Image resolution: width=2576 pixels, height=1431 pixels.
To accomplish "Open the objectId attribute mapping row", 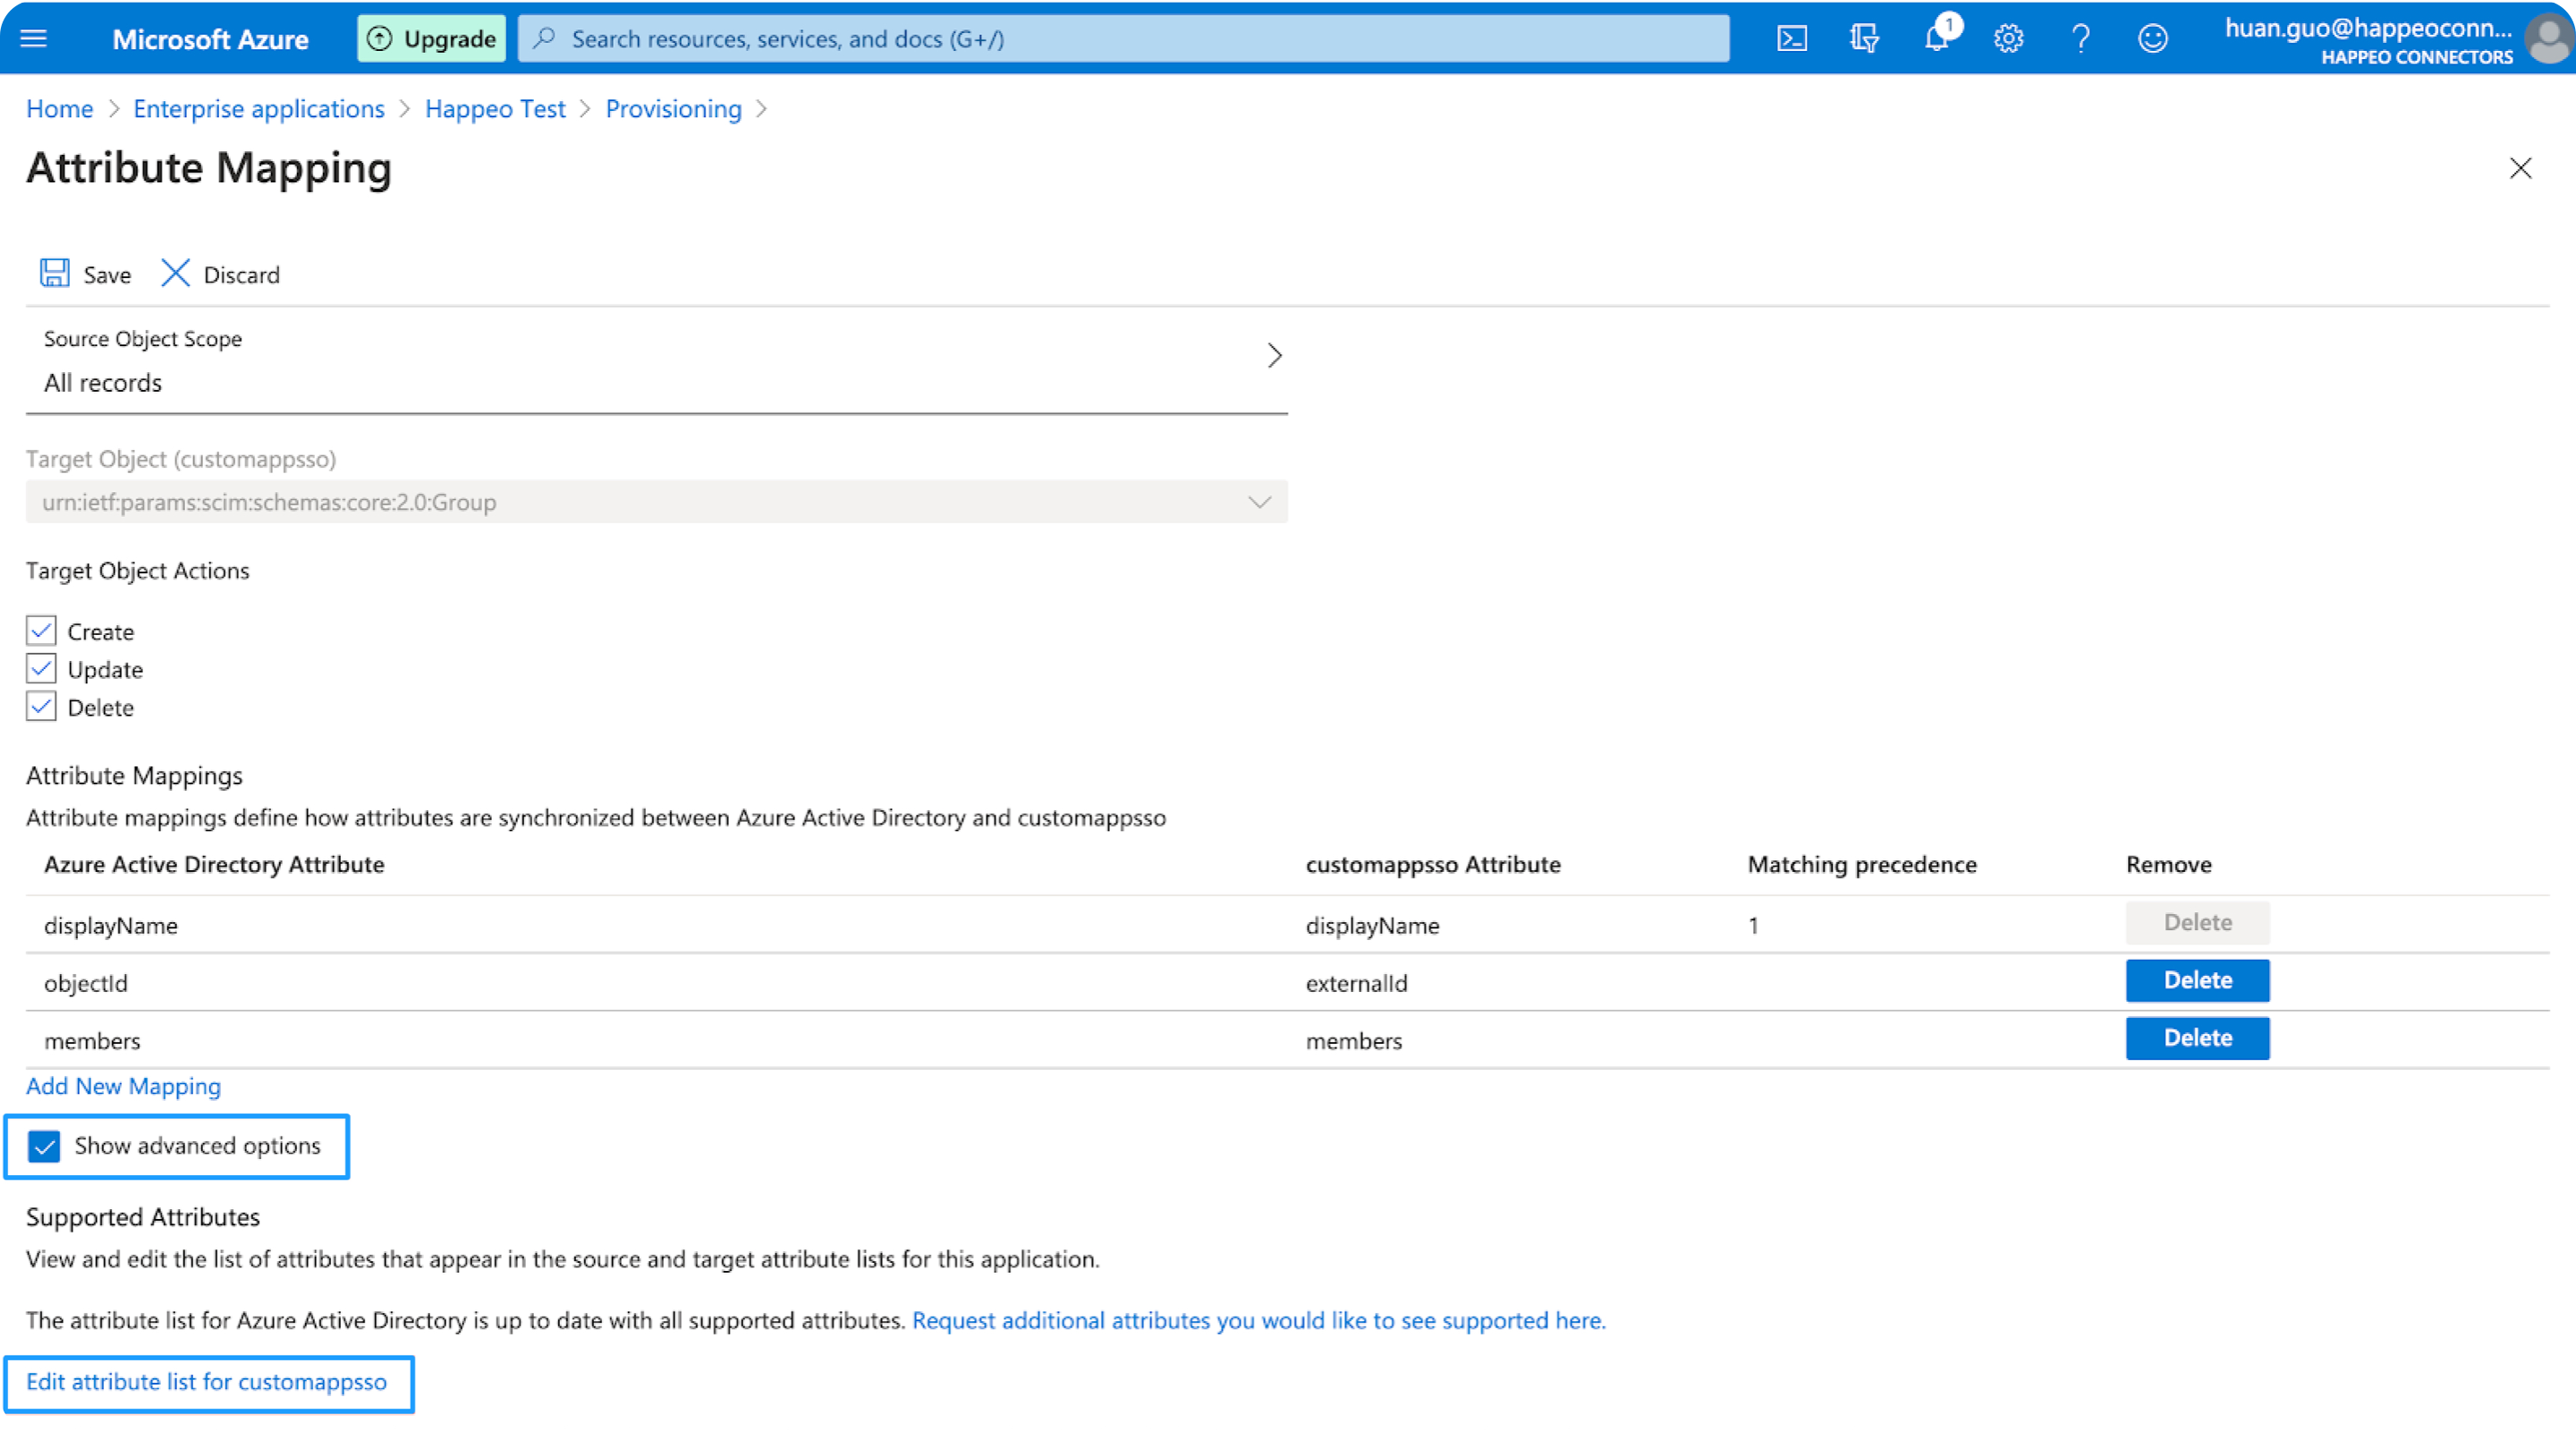I will [x=1287, y=982].
